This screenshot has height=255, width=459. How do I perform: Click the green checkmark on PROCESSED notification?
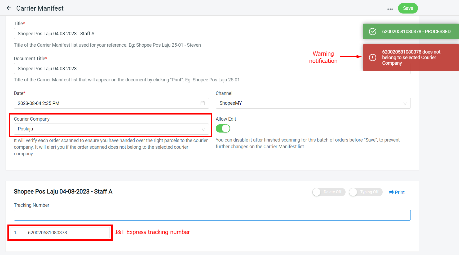pos(373,32)
